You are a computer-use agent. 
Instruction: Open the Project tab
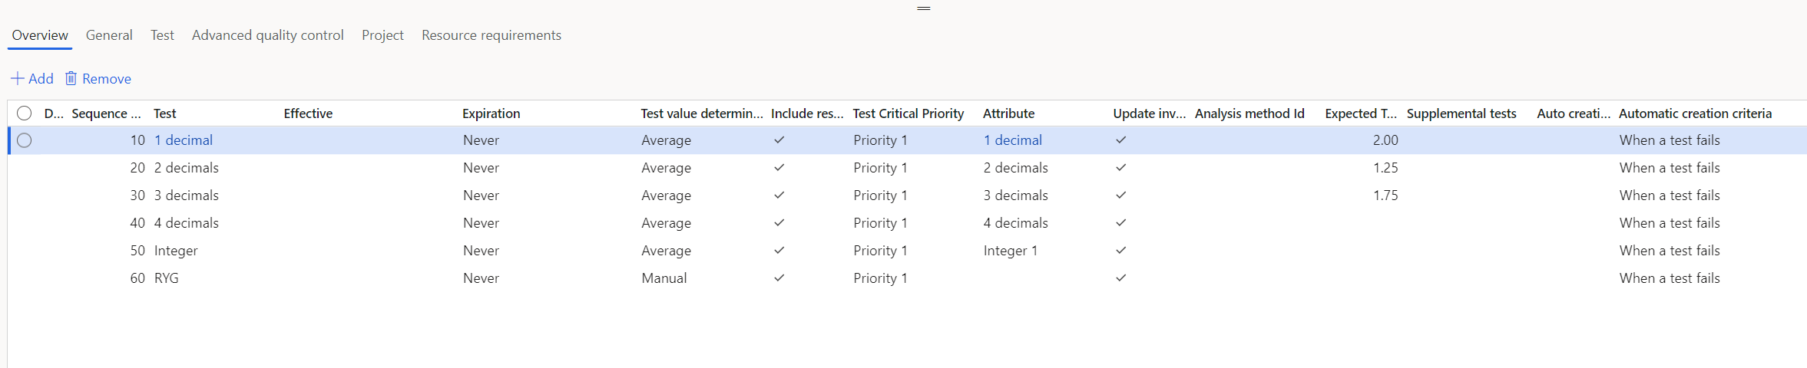click(x=382, y=35)
